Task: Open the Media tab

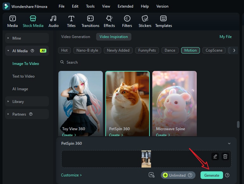Action: click(12, 22)
